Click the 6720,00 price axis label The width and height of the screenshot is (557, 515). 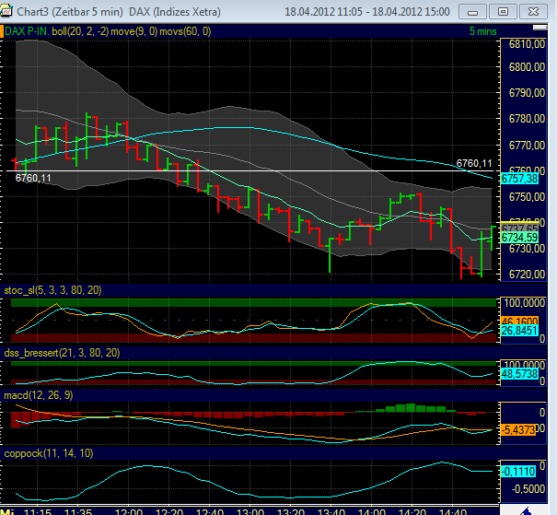point(527,274)
